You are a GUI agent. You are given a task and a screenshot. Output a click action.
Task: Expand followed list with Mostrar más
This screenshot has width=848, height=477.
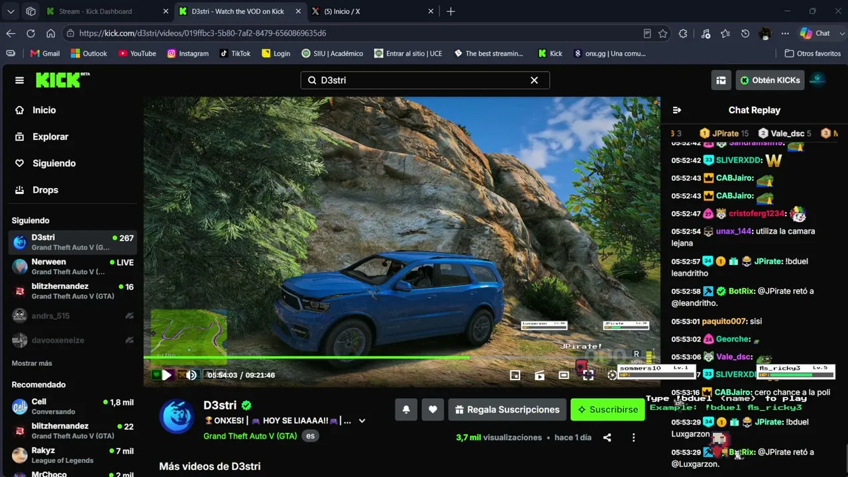[x=32, y=363]
